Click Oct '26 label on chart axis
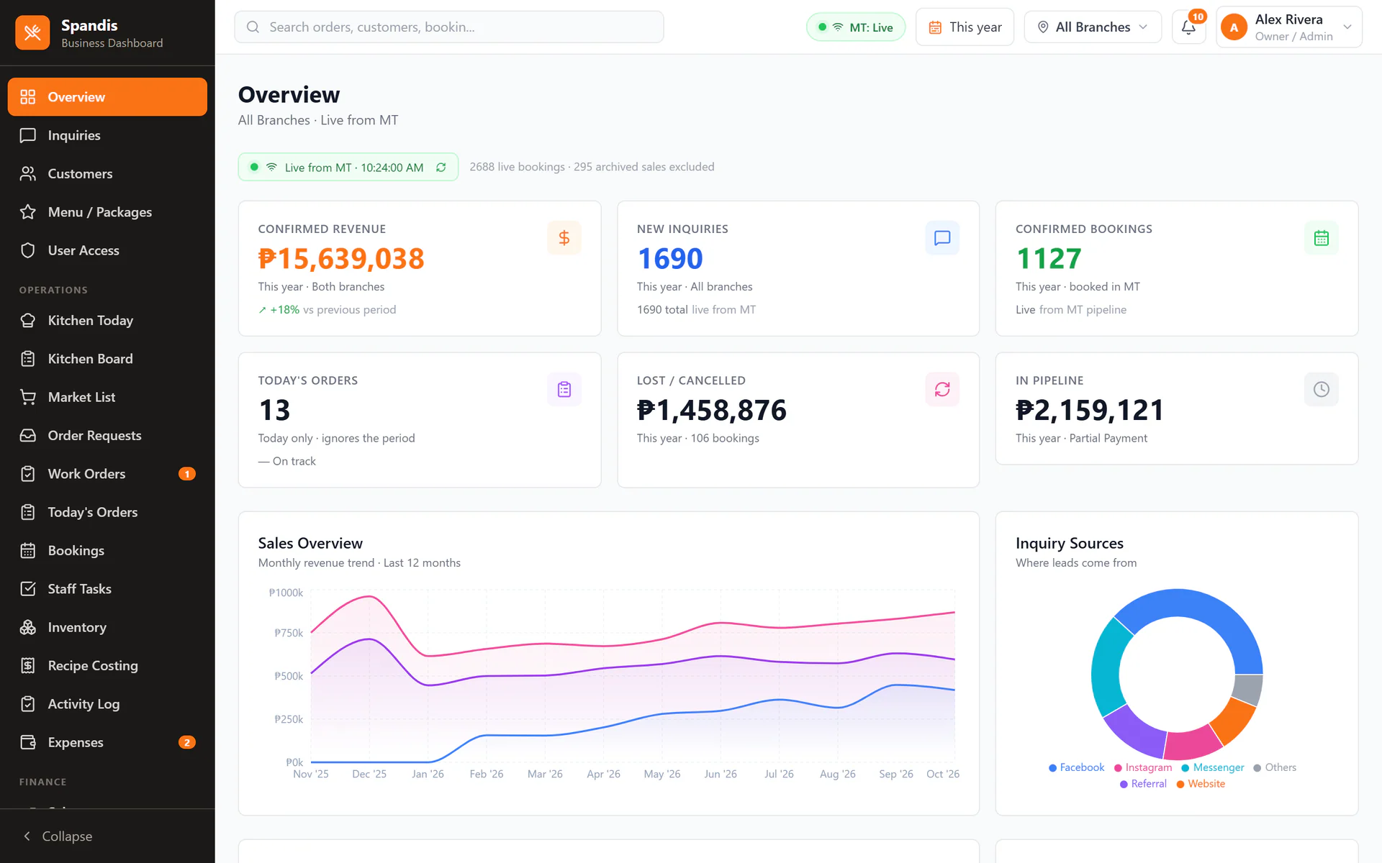Image resolution: width=1382 pixels, height=863 pixels. (x=943, y=774)
